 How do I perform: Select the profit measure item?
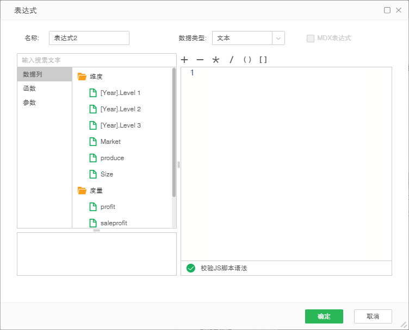click(108, 207)
